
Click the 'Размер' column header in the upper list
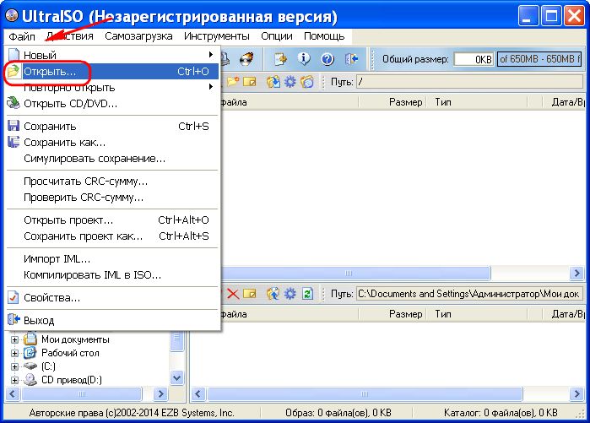(x=405, y=102)
